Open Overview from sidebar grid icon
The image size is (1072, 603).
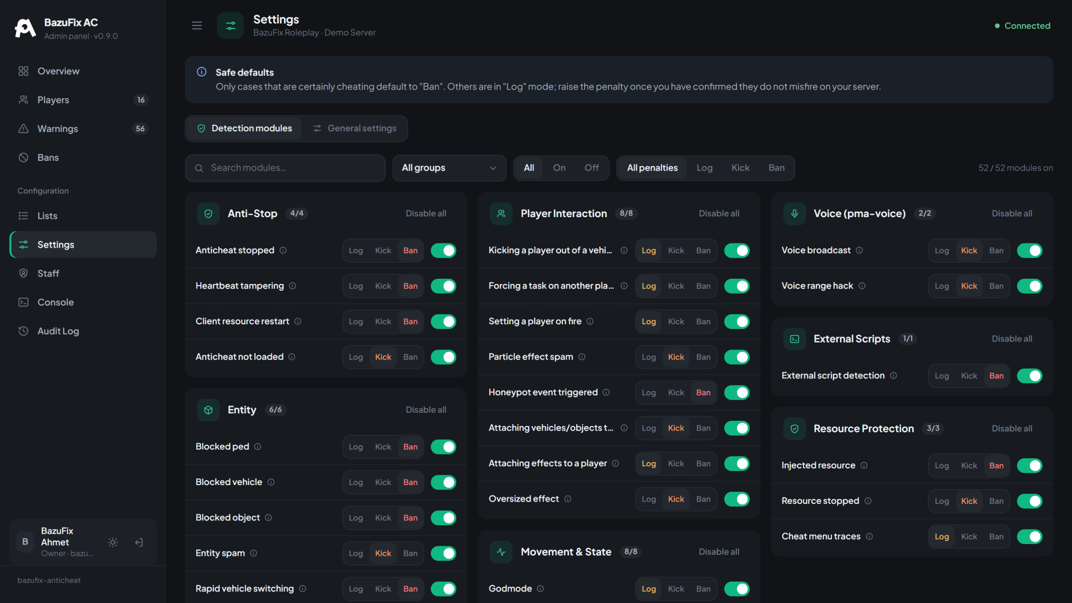click(x=23, y=71)
